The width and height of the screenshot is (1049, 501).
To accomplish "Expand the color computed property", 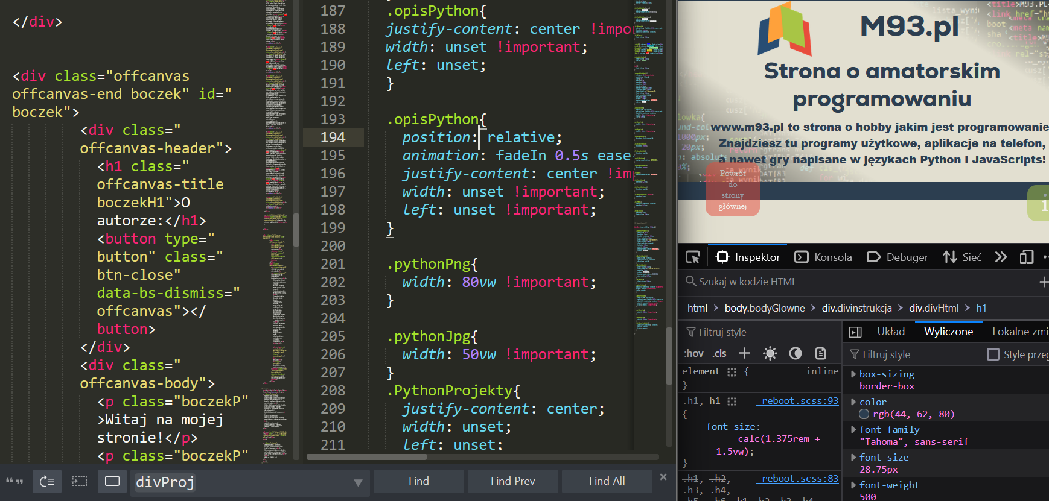I will tap(853, 402).
